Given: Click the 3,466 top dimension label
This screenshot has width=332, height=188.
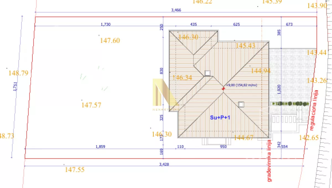Looking at the screenshot, I should pos(176,10).
